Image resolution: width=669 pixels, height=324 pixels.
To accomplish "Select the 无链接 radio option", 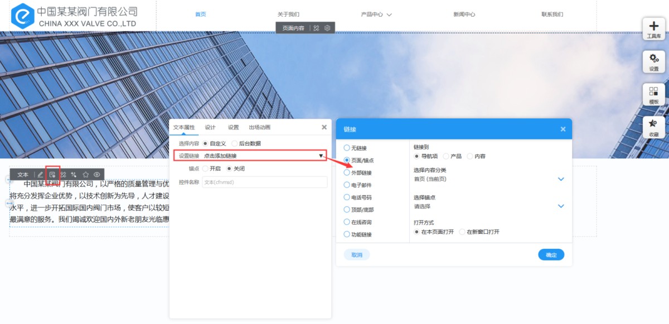I will point(347,148).
